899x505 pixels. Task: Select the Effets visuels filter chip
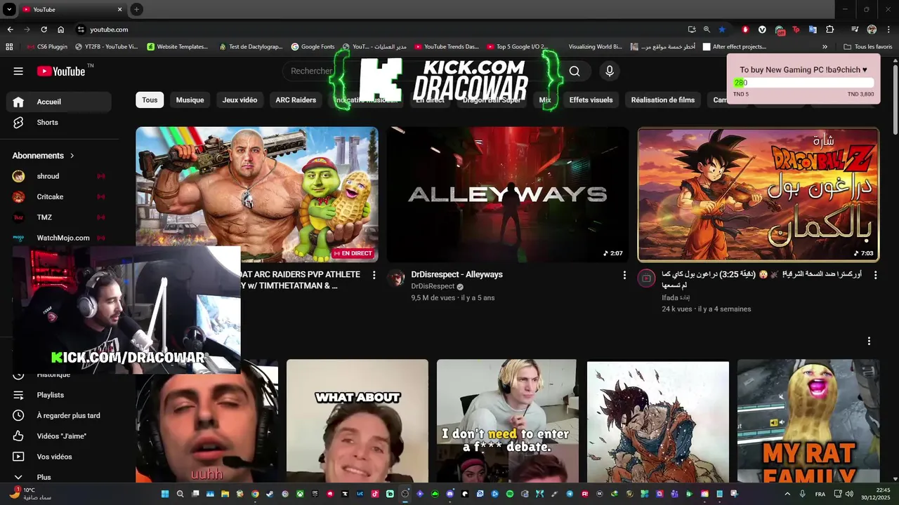pyautogui.click(x=591, y=100)
